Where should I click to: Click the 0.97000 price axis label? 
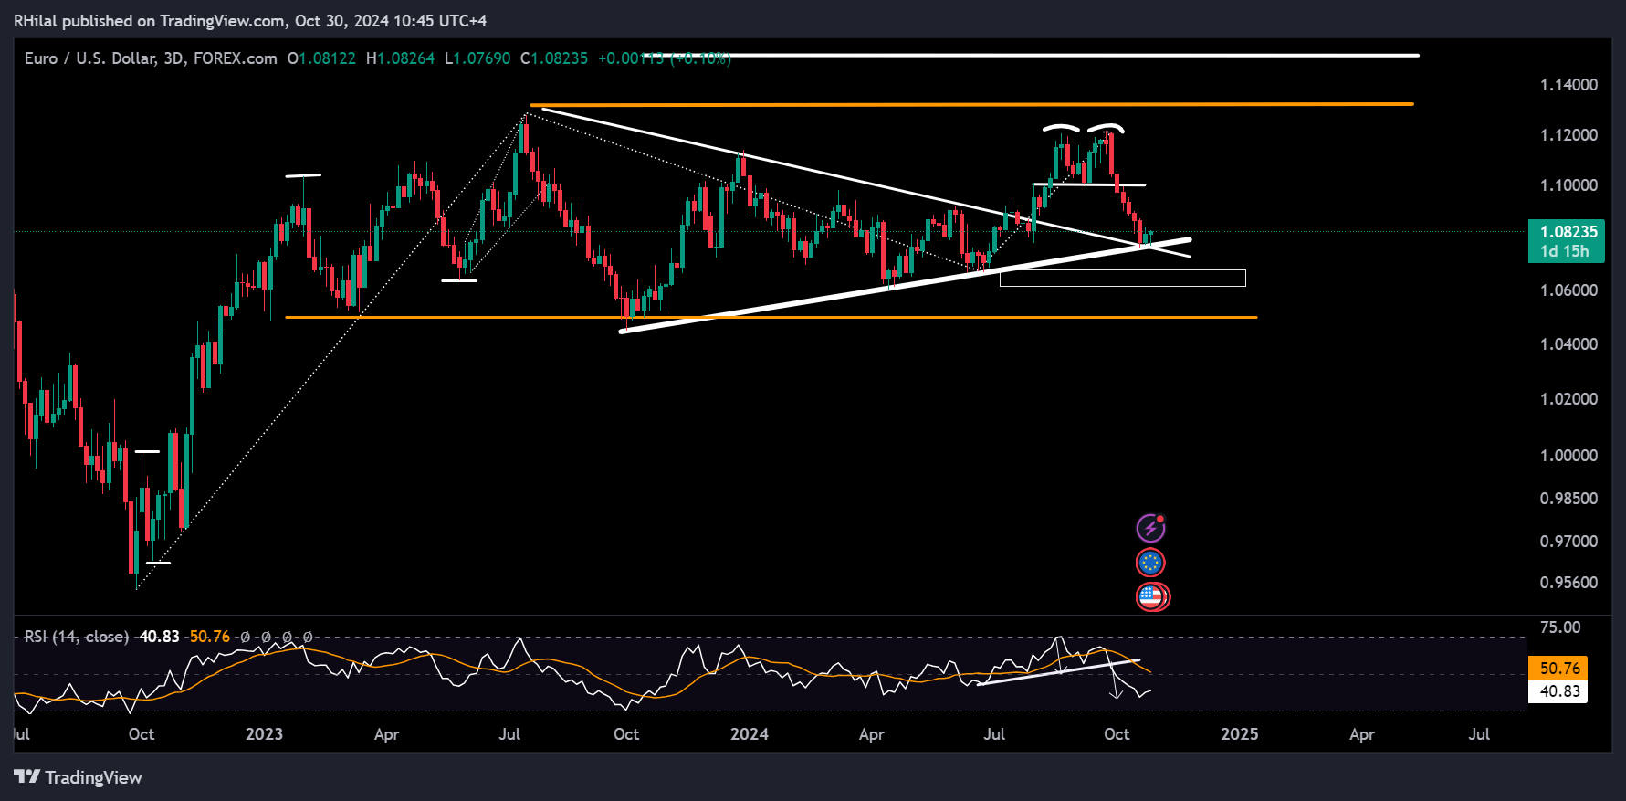coord(1568,542)
